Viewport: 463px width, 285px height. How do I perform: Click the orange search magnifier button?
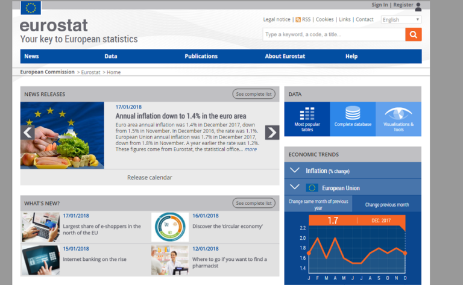(x=414, y=34)
